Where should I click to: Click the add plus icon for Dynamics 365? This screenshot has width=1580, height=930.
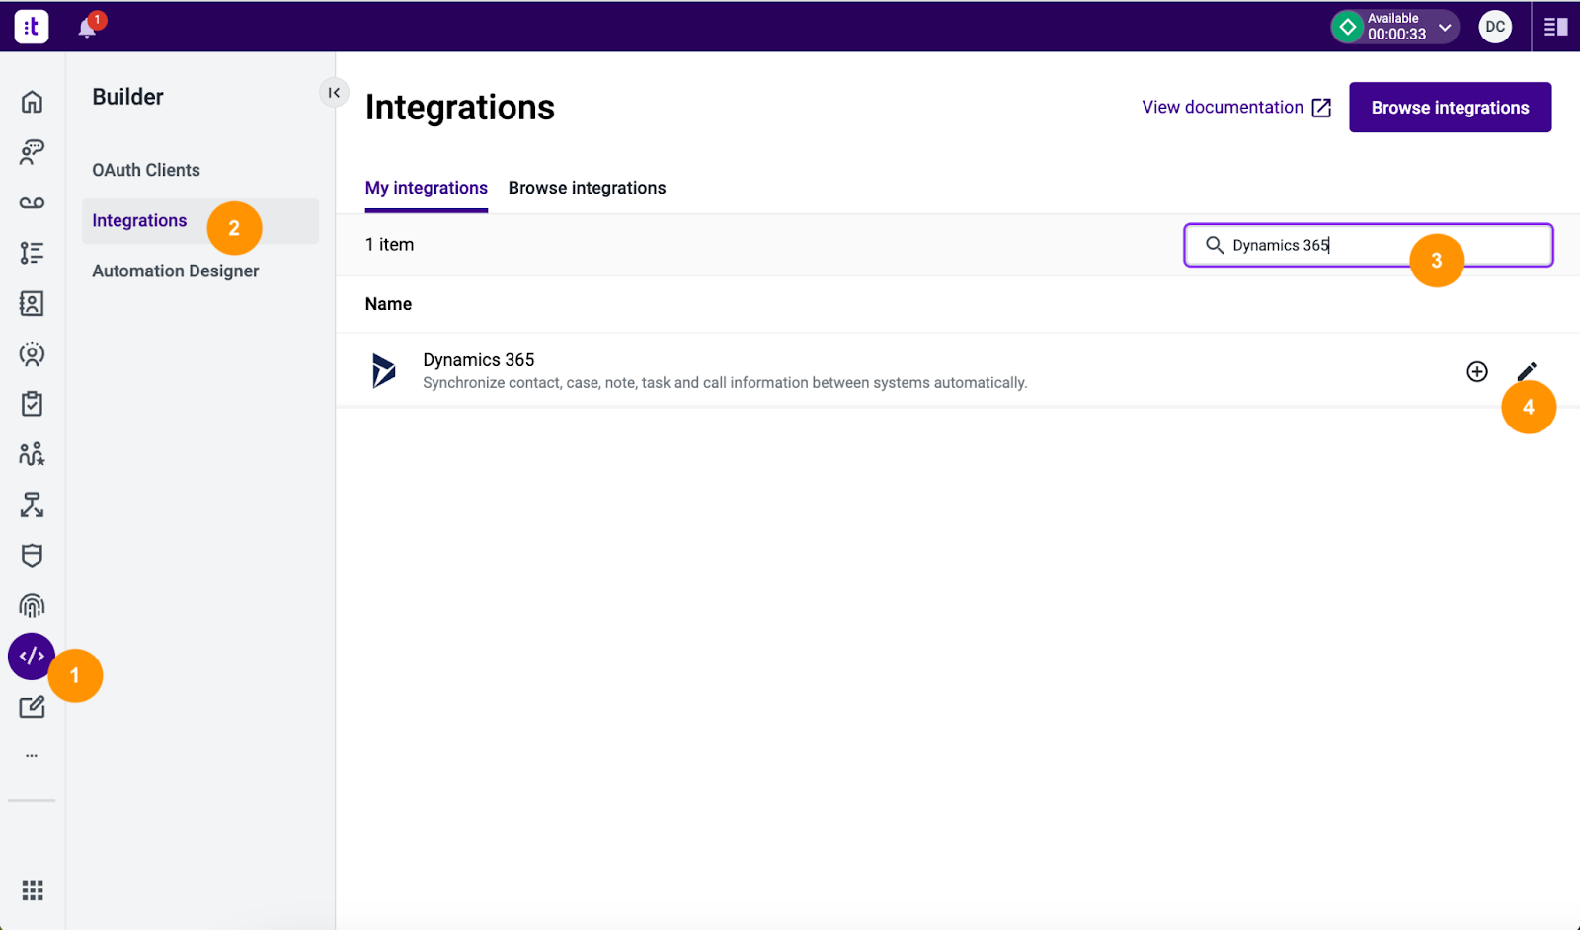click(1477, 371)
